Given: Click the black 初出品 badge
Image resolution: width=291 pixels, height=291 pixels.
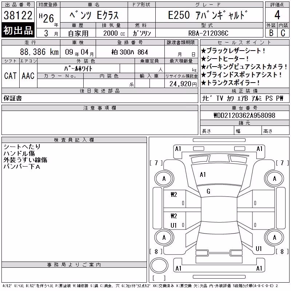Looking at the screenshot, I should [18, 30].
